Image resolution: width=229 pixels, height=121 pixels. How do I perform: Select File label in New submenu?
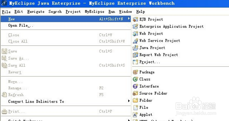[144, 107]
